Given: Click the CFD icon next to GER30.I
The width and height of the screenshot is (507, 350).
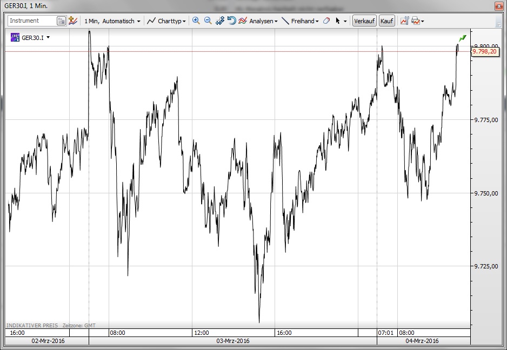Looking at the screenshot, I should click(15, 37).
